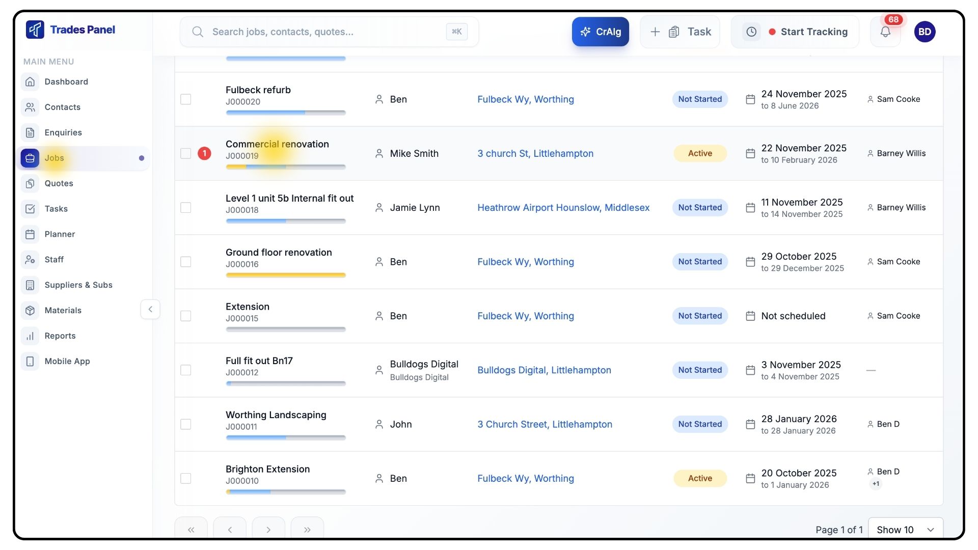Click the Trades Panel logo icon
Screen dimensions: 978x550
35,30
